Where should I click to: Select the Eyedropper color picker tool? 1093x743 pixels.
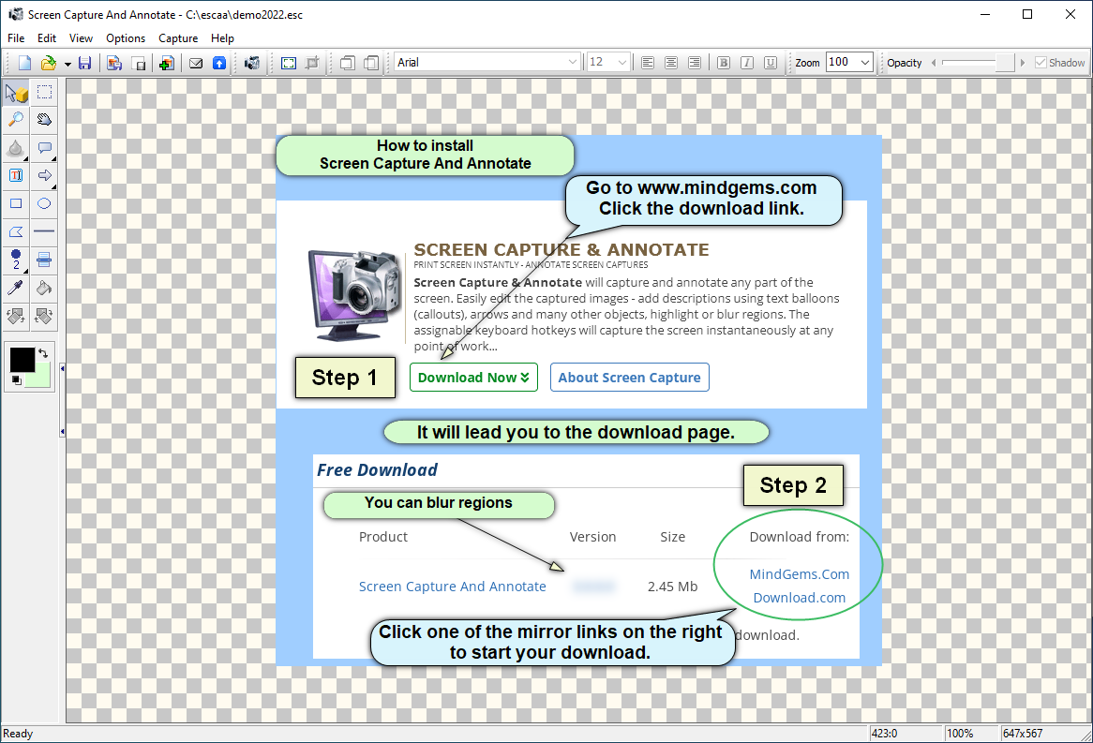pyautogui.click(x=16, y=289)
